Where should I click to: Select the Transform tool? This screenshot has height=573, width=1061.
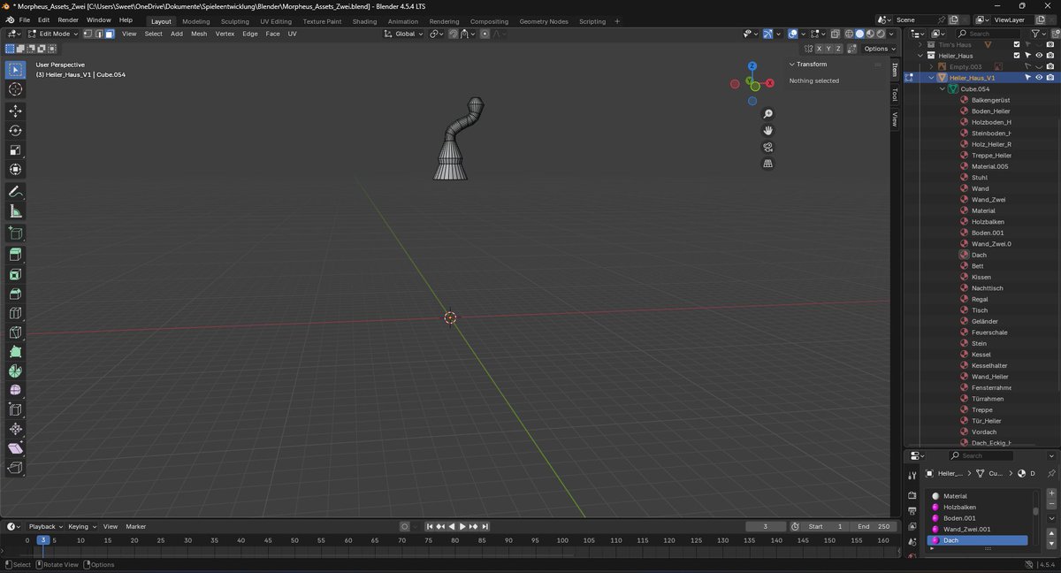coord(15,169)
